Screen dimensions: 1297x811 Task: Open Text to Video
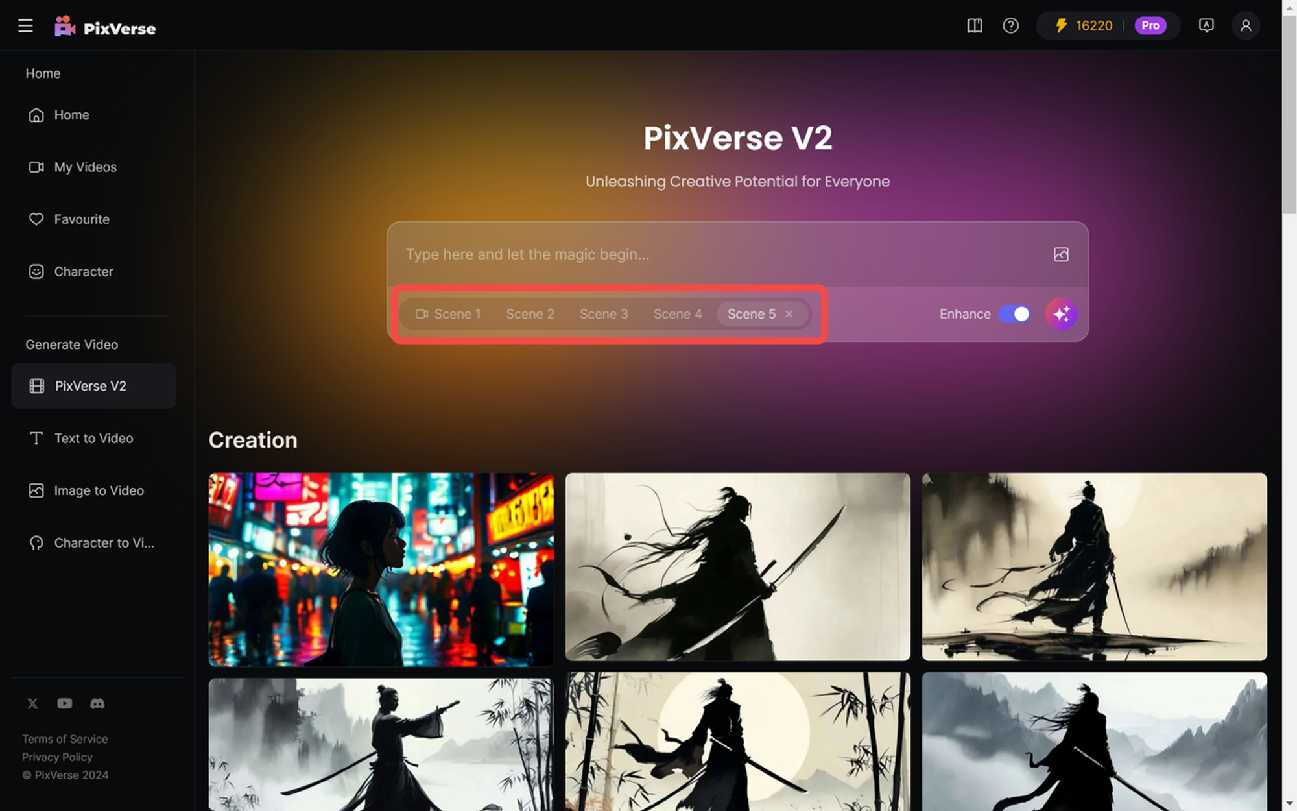pos(93,439)
